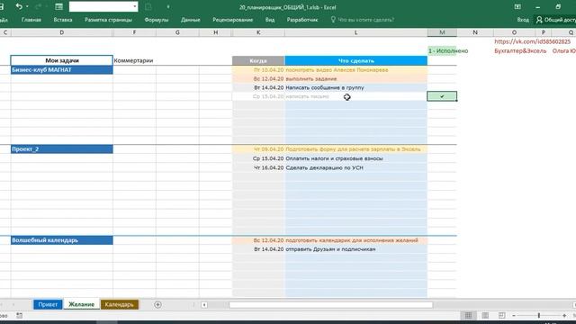Click the Что сделать column header cell

click(356, 60)
